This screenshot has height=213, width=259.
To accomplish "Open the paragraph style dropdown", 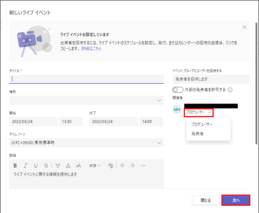I will [x=95, y=165].
